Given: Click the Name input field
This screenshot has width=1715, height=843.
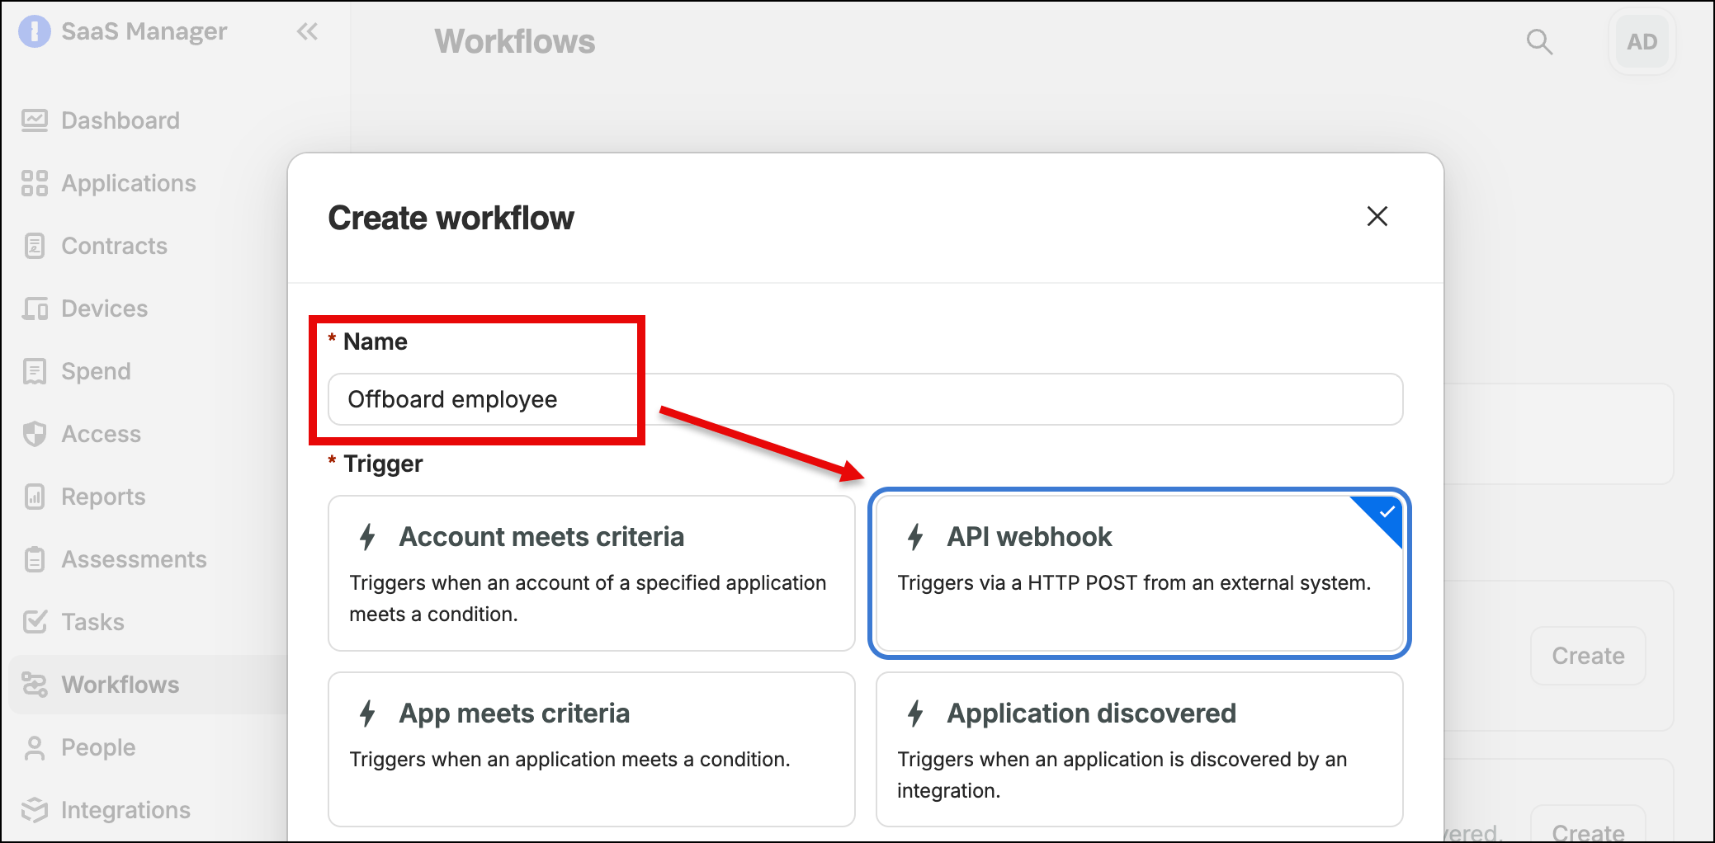Looking at the screenshot, I should coord(866,399).
